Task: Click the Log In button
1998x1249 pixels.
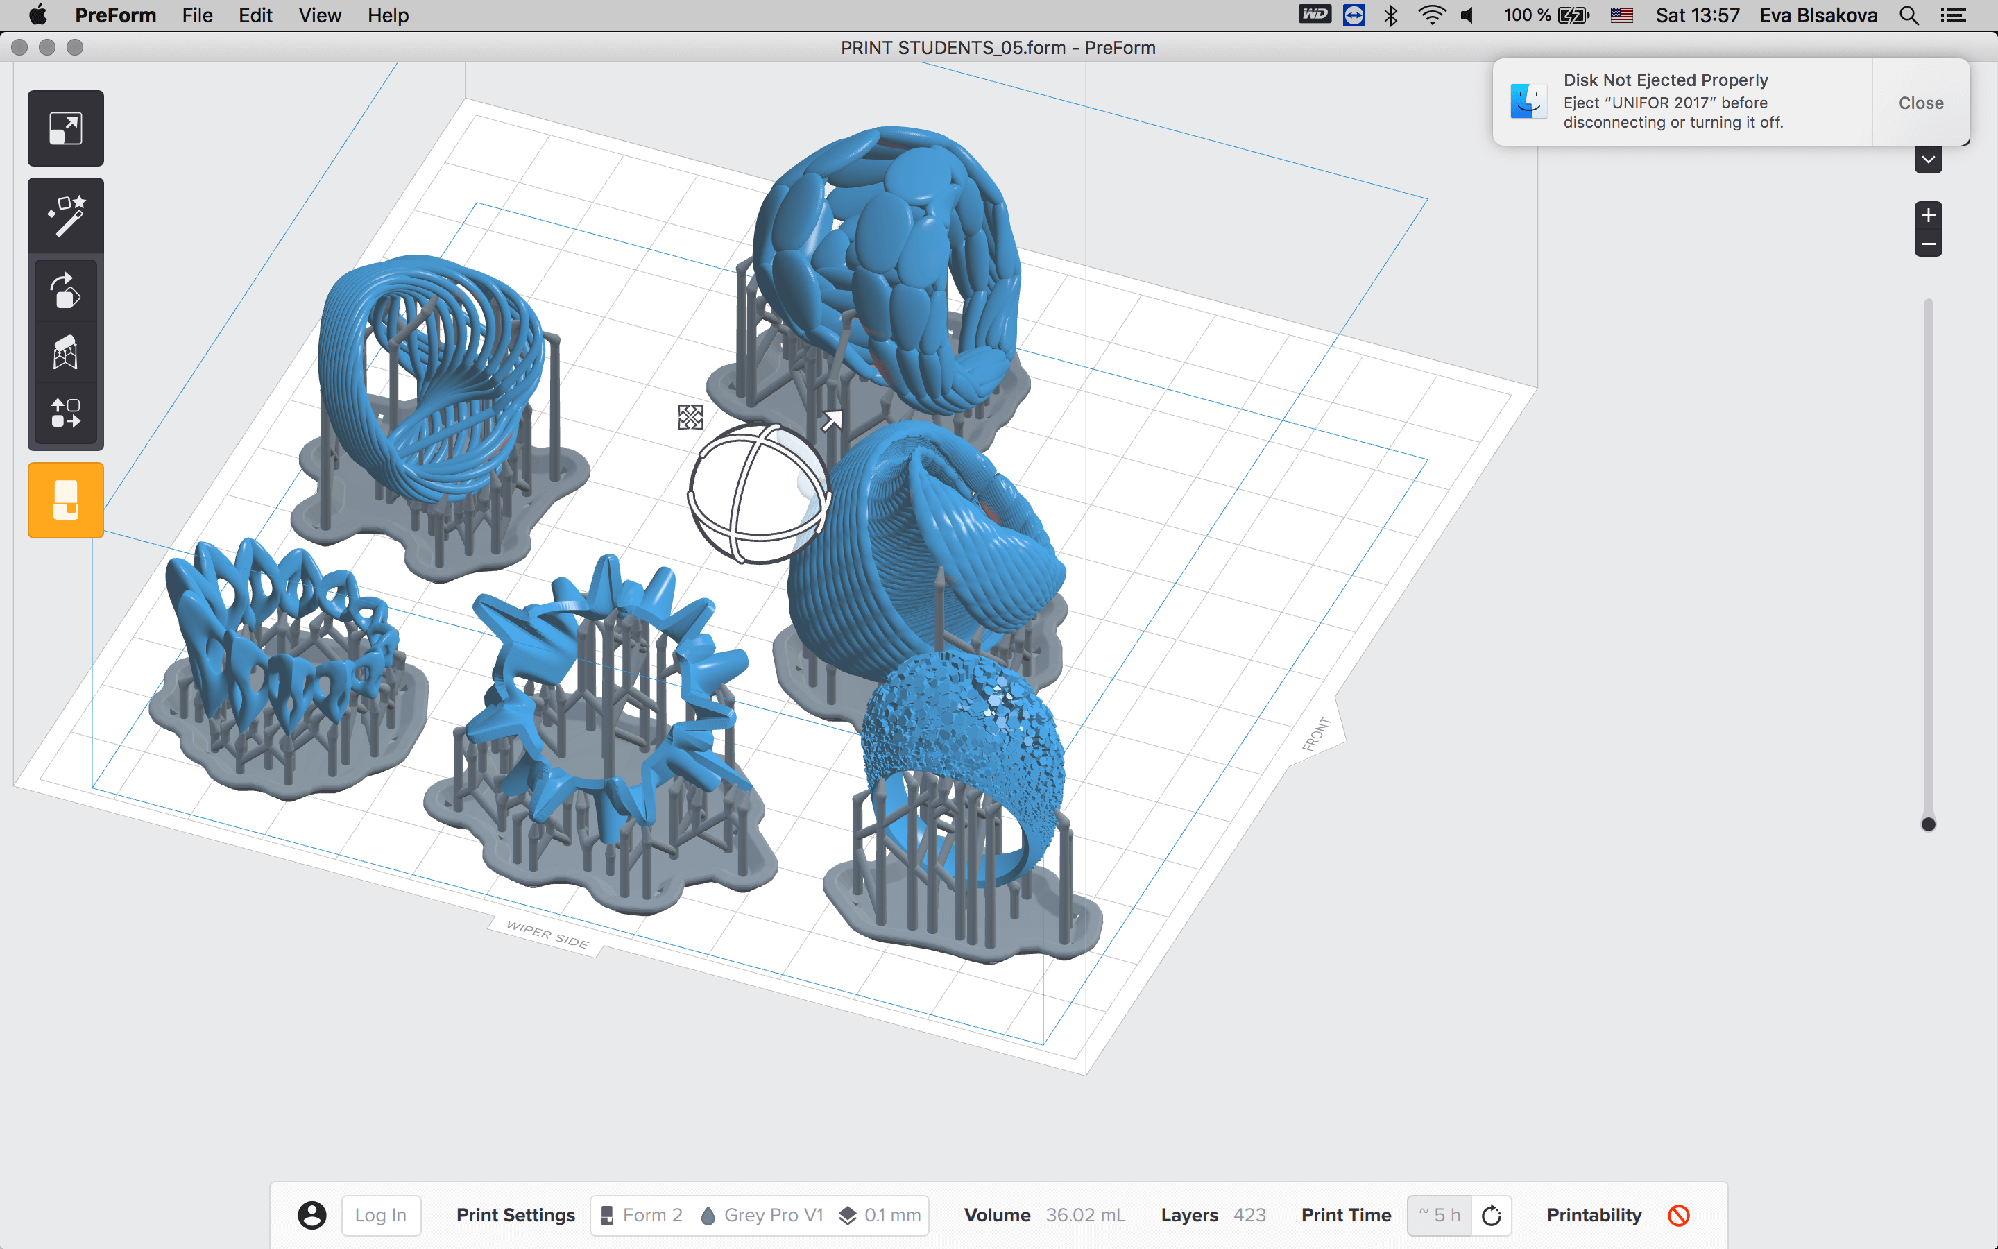Action: click(381, 1215)
